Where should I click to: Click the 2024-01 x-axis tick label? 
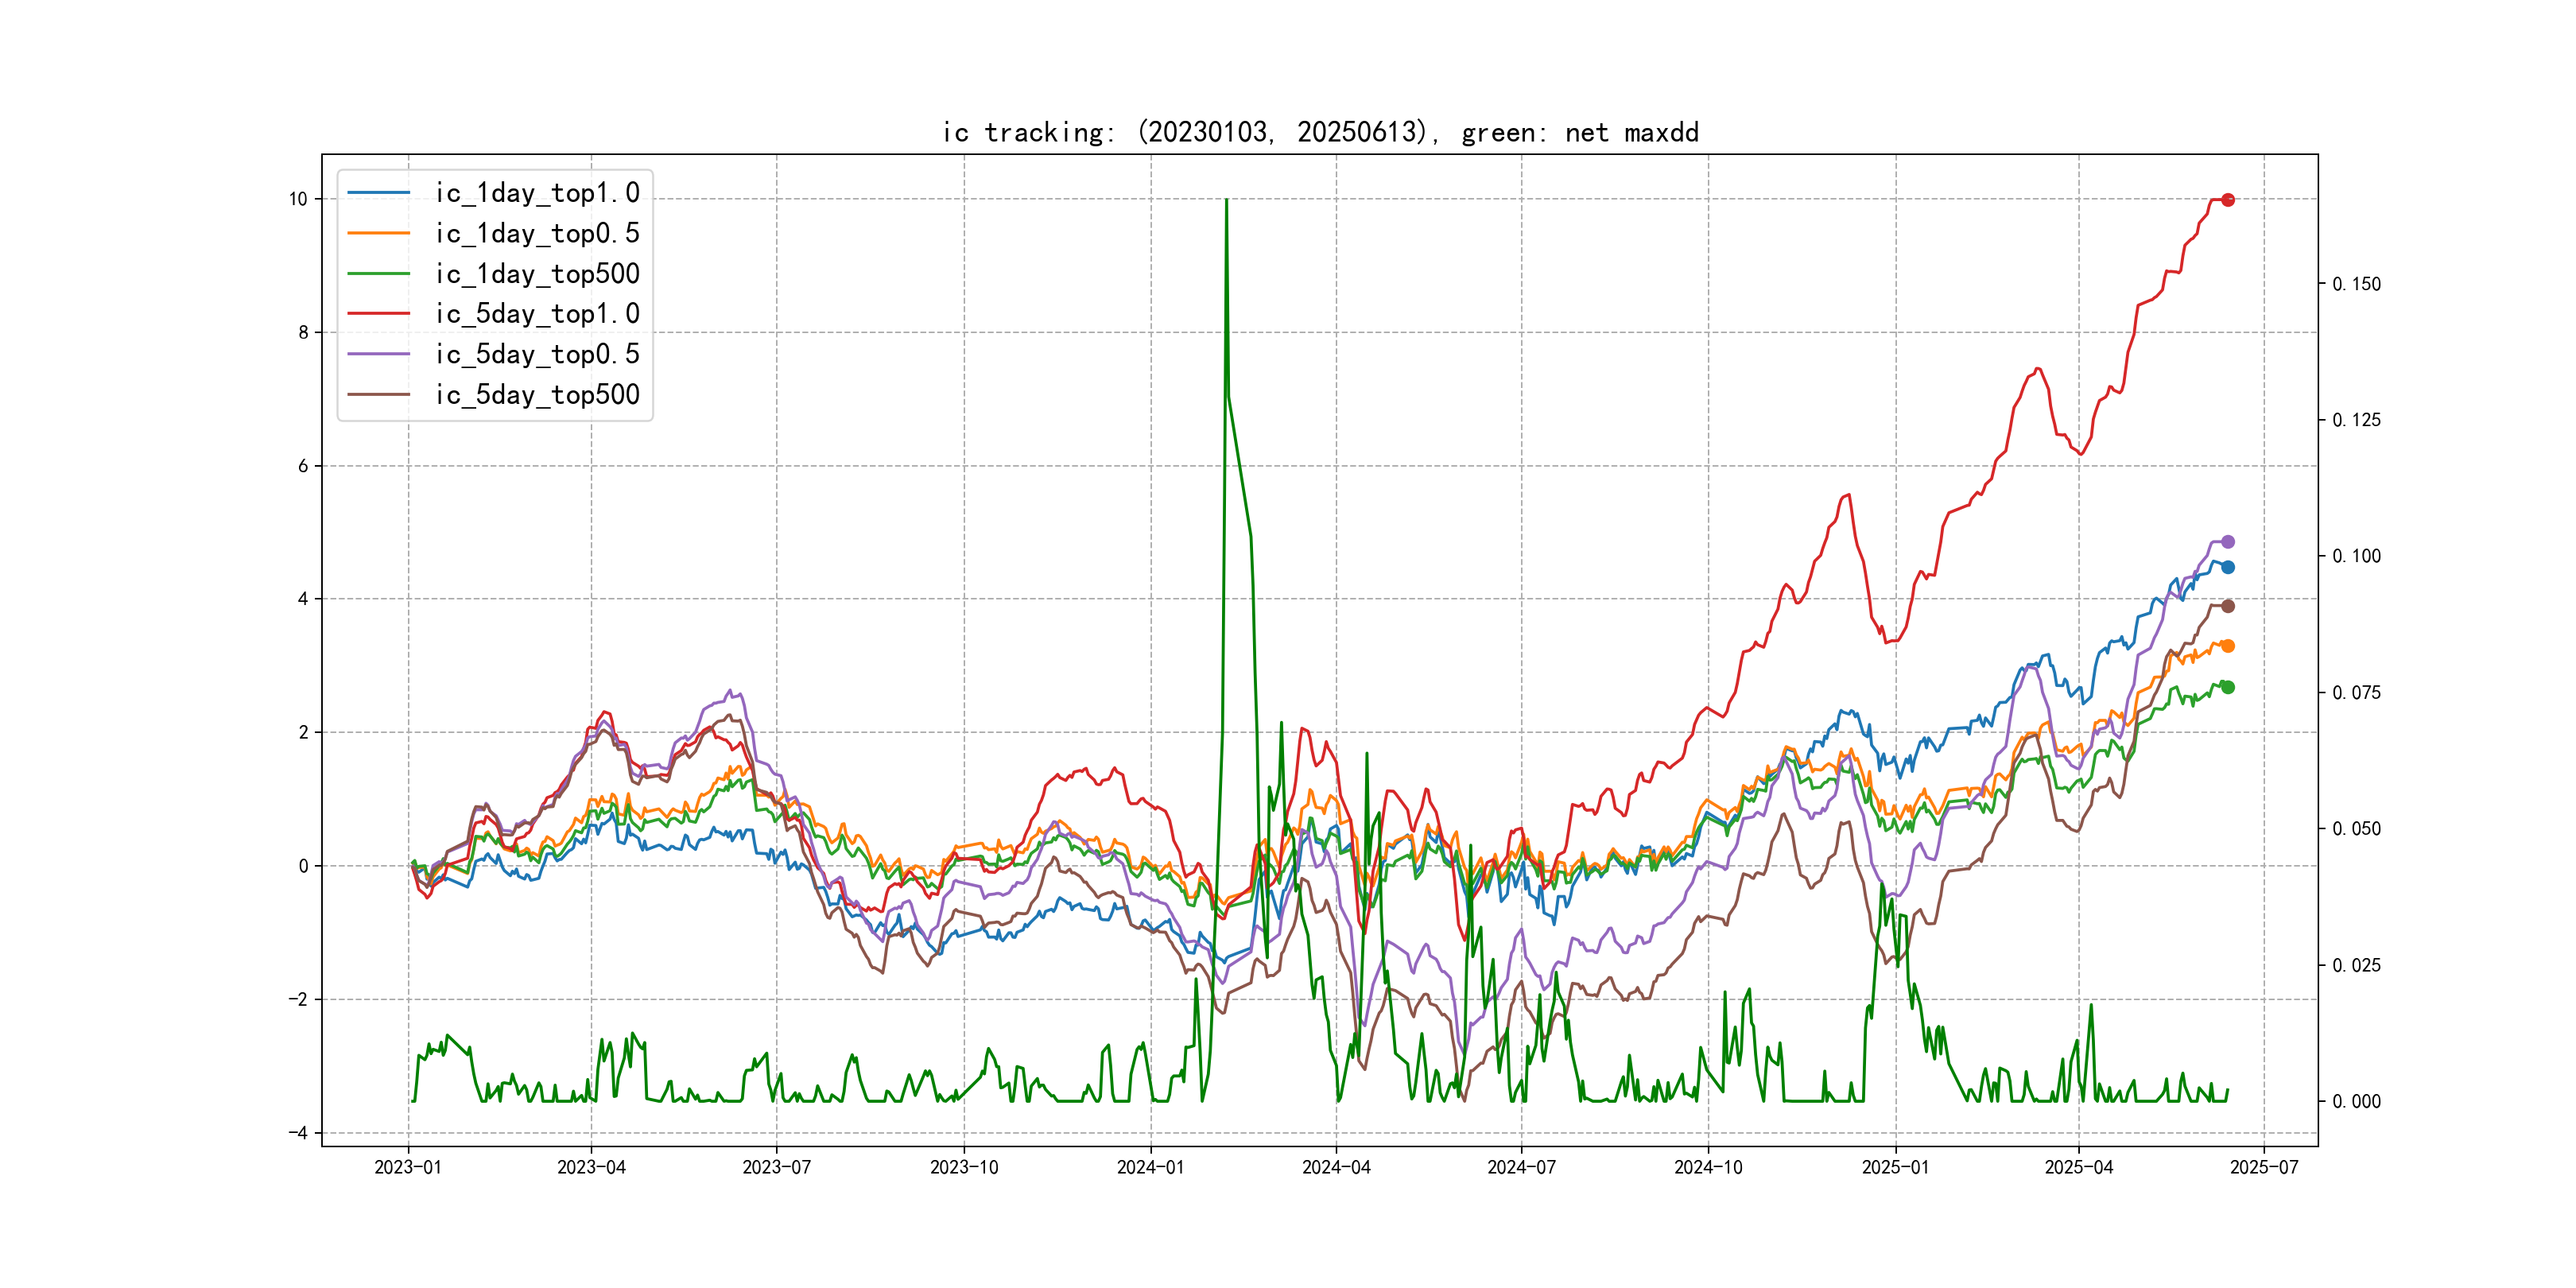click(1150, 1167)
